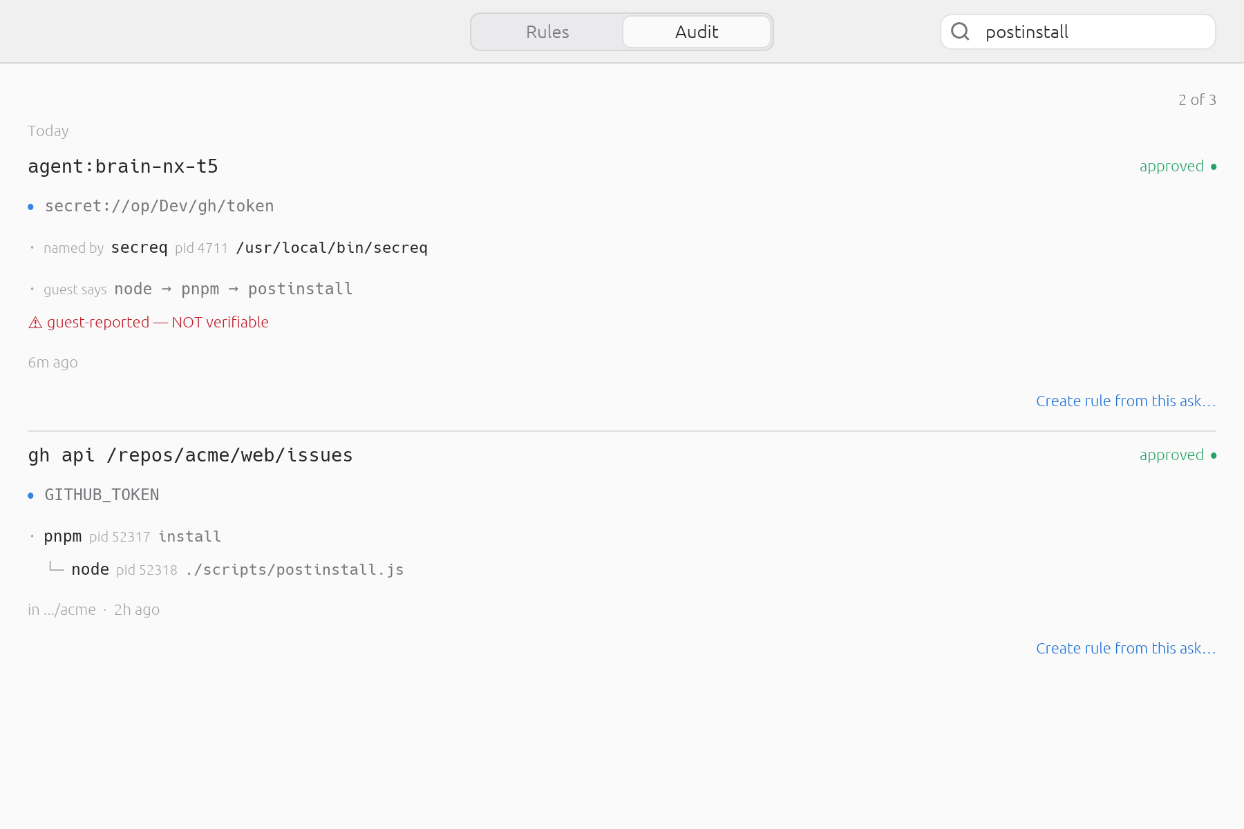This screenshot has height=829, width=1244.
Task: Focus the search field containing postinstall
Action: [1078, 32]
